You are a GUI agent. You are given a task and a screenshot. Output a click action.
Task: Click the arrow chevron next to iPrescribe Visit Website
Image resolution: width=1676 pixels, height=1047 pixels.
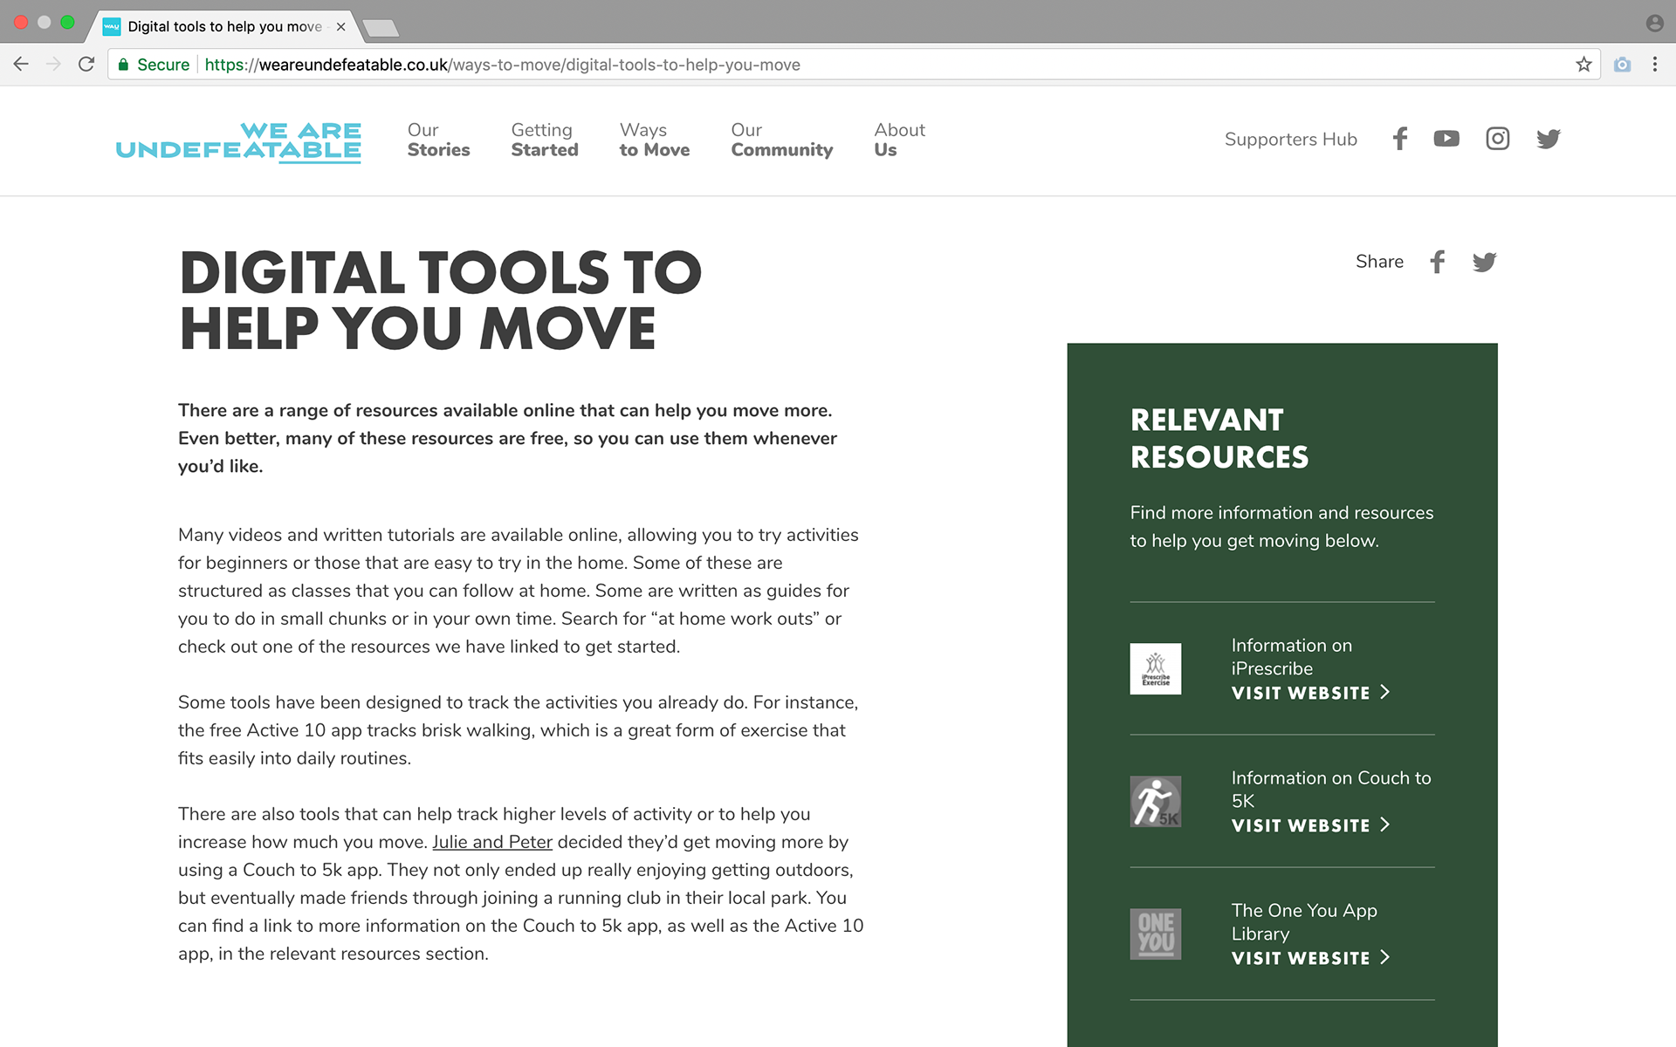(1384, 693)
